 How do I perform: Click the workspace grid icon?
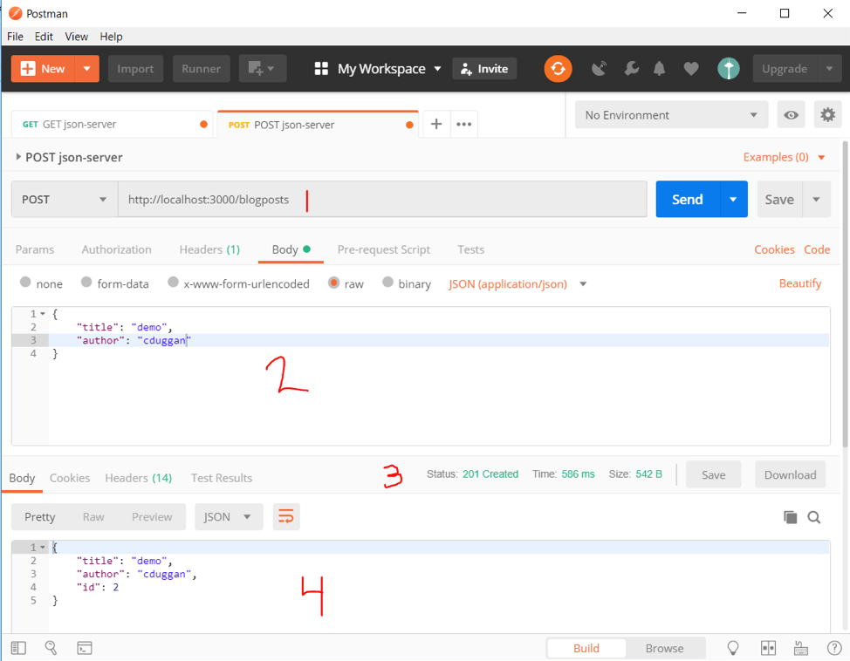321,69
